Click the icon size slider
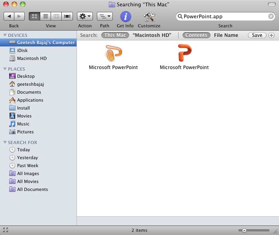 point(254,230)
